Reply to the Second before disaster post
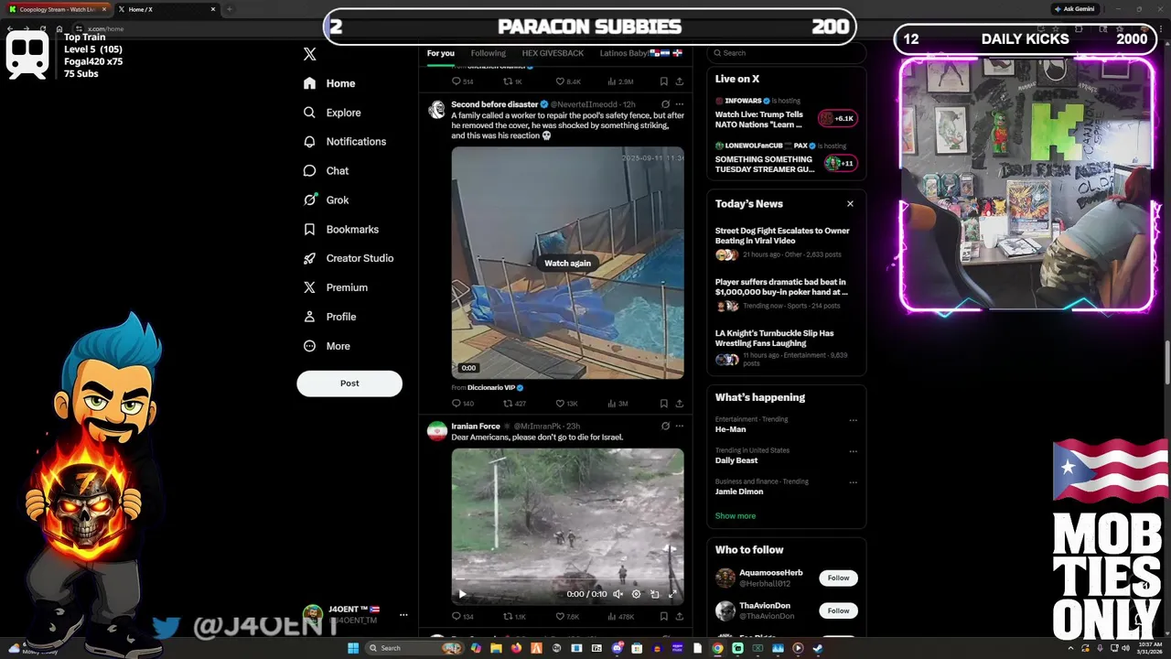 click(463, 404)
